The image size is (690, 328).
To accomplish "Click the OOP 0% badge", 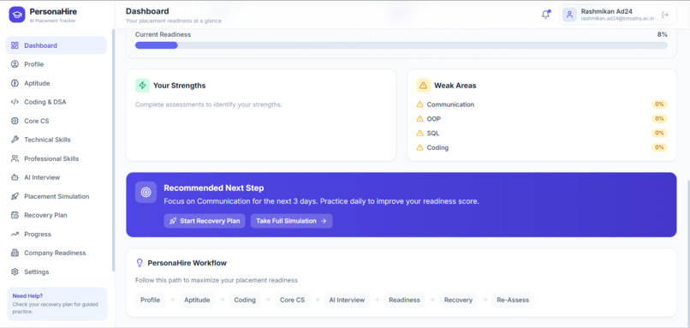I will [659, 119].
